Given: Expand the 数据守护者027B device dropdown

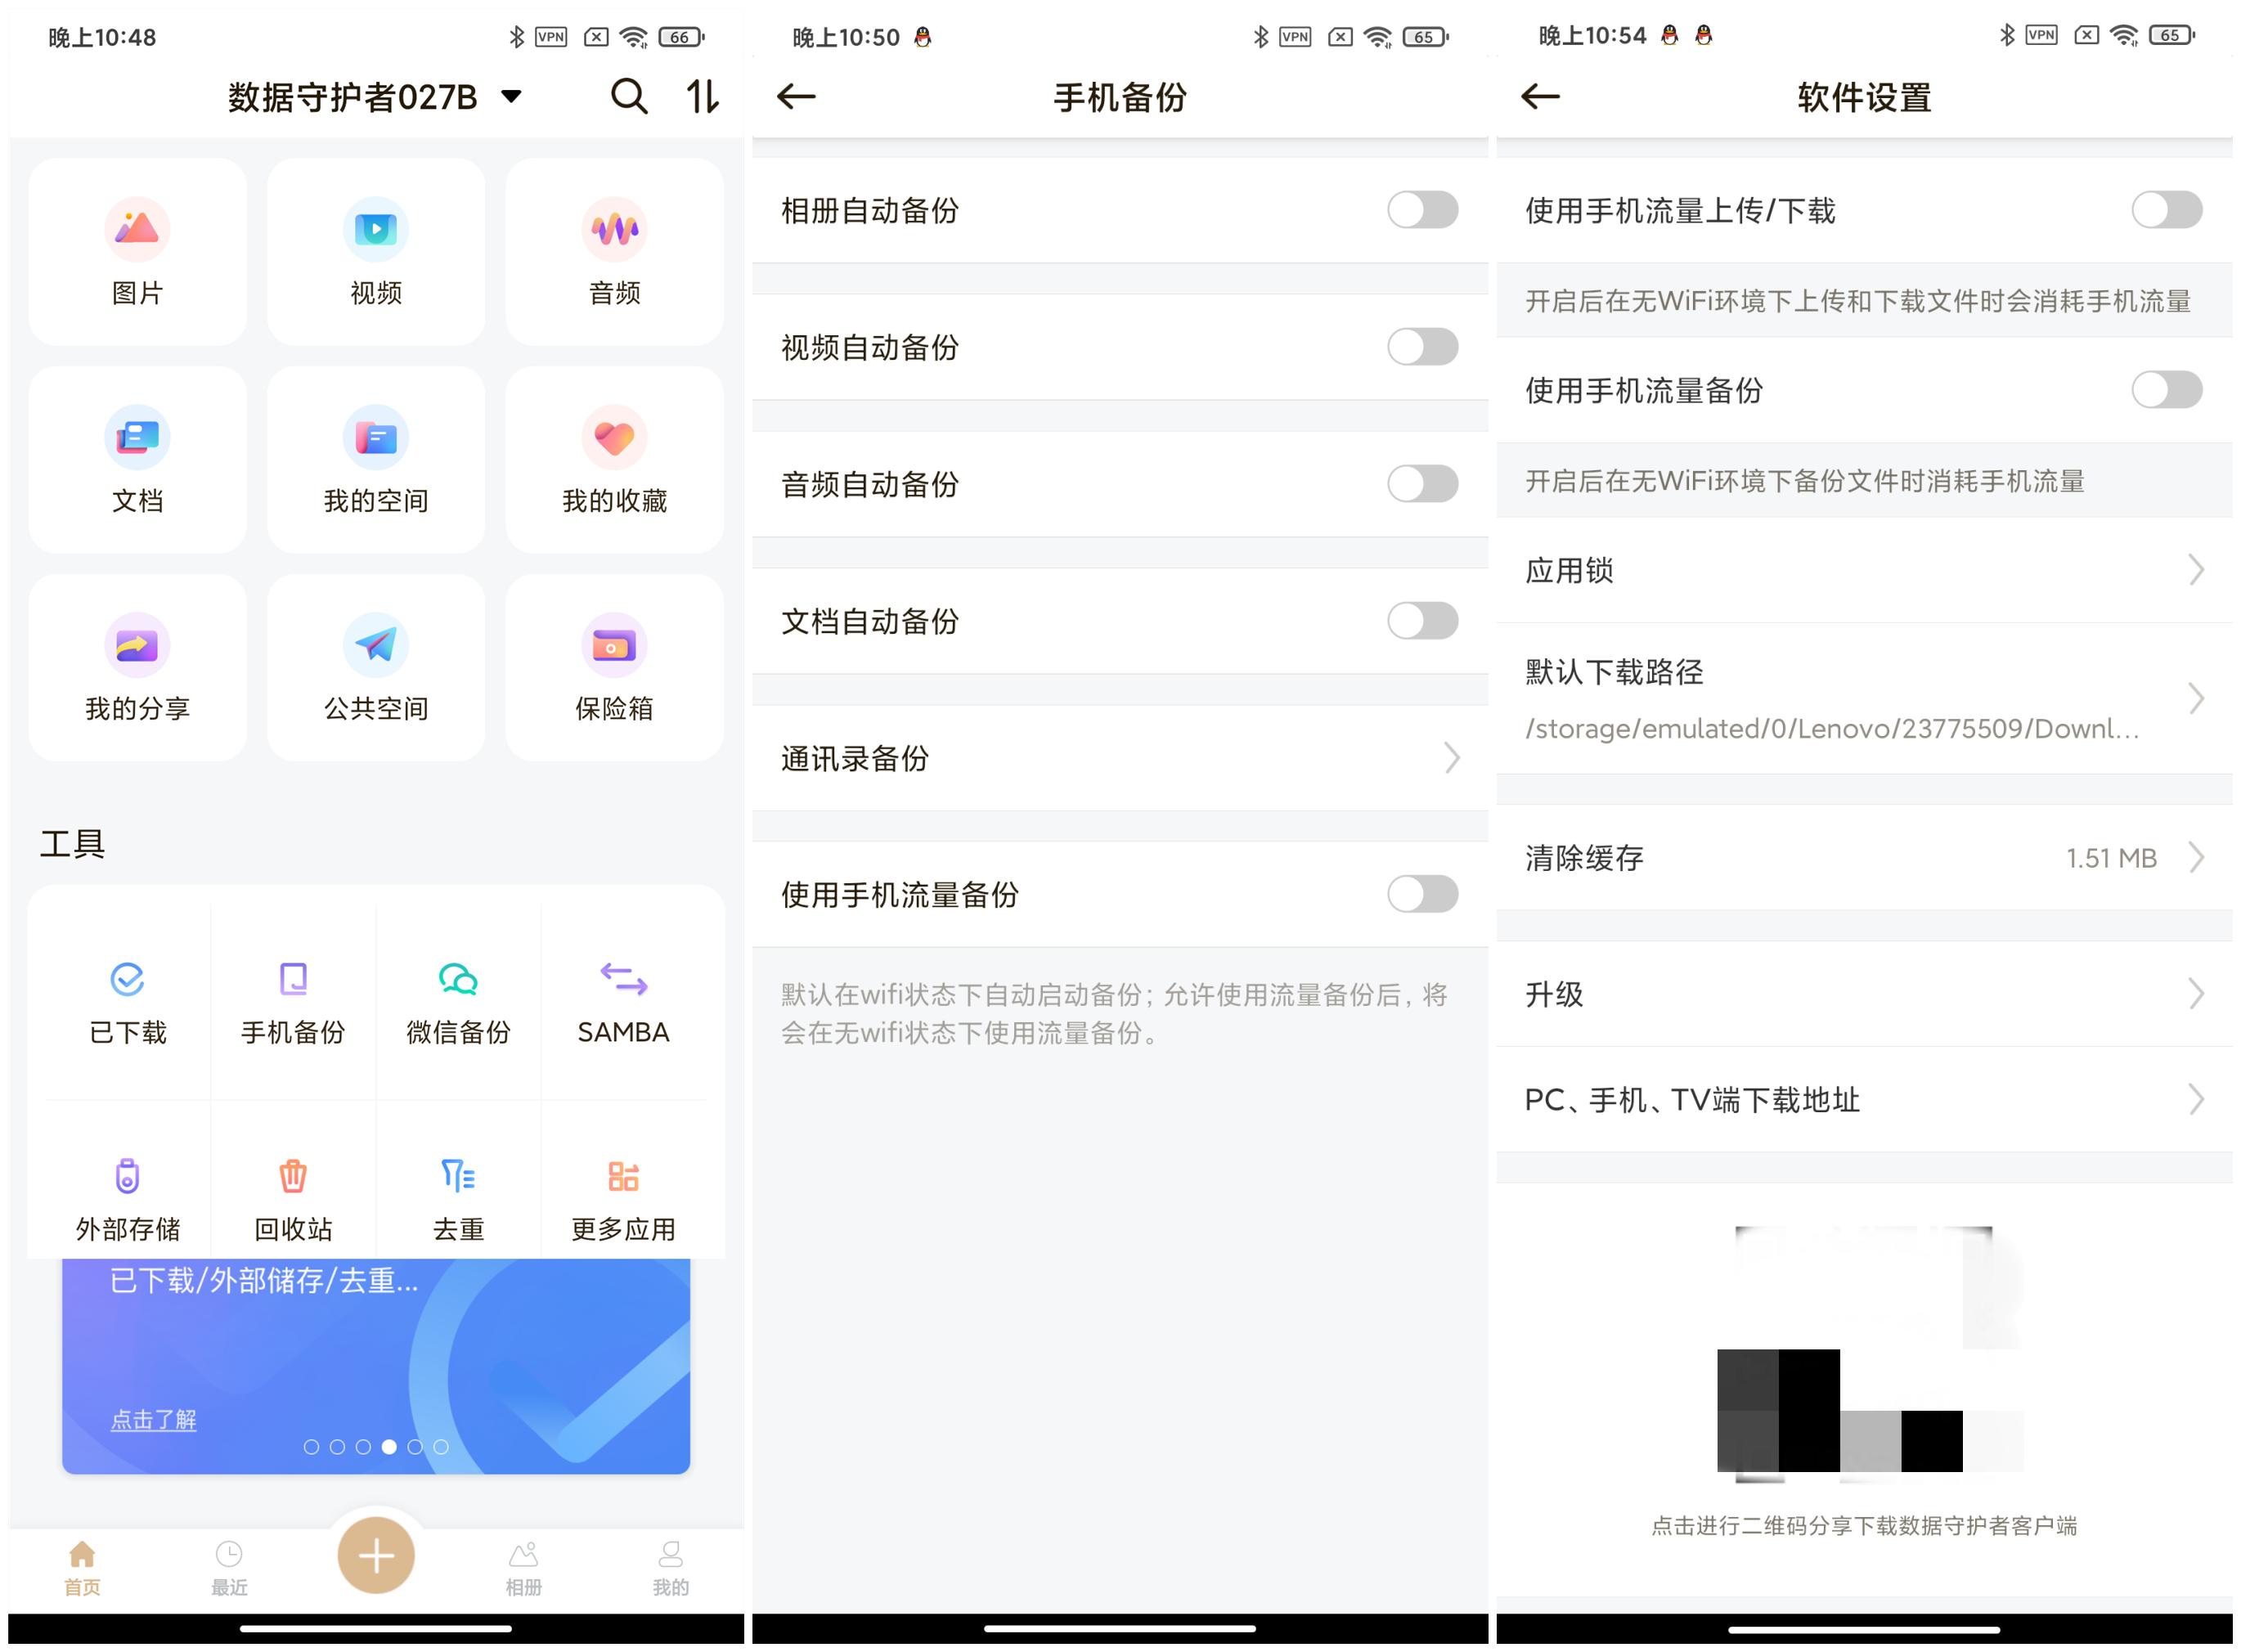Looking at the screenshot, I should point(511,97).
